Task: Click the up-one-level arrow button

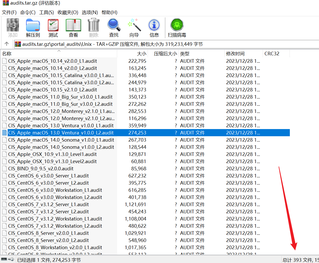Action: [7, 44]
